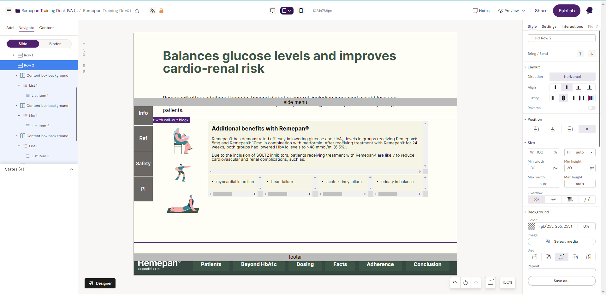Click the orange lock icon
The height and width of the screenshot is (295, 606).
(161, 11)
